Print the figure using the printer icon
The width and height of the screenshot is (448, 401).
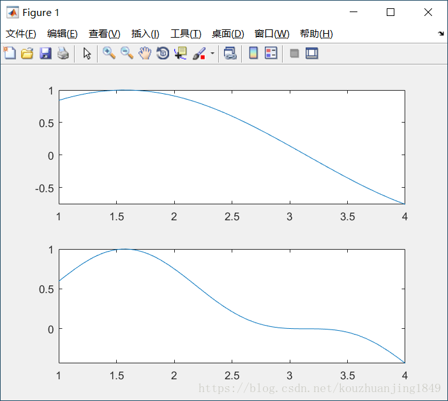coord(63,53)
